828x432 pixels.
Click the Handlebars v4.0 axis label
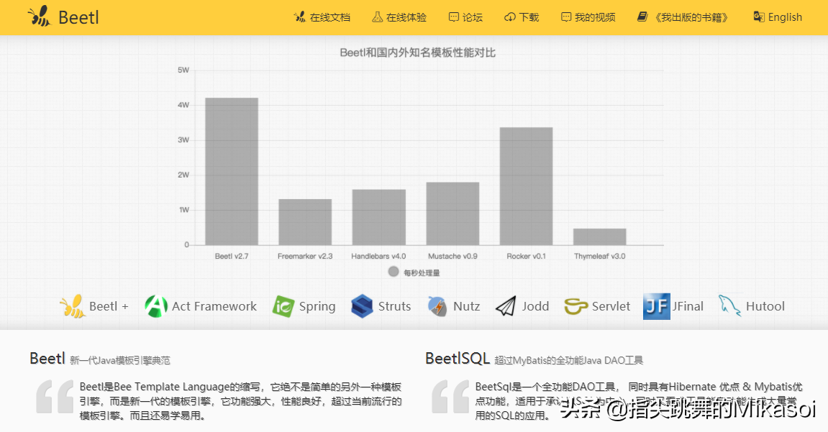[x=378, y=256]
